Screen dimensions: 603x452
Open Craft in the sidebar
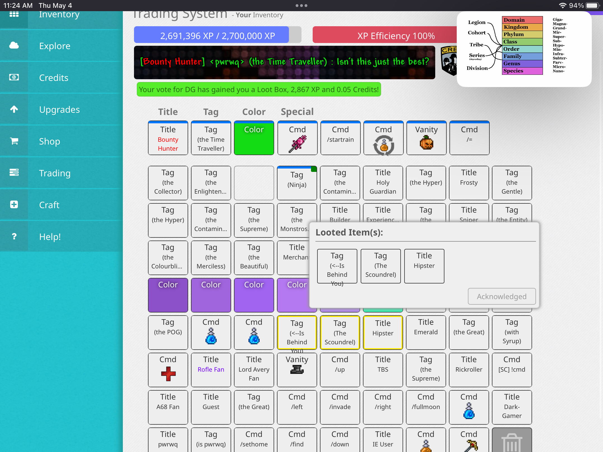(x=61, y=205)
